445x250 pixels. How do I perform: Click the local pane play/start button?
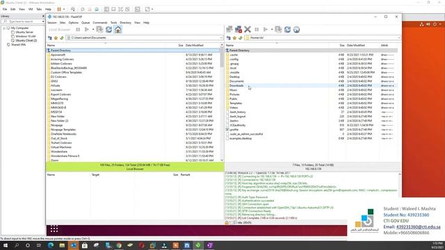coord(87,29)
